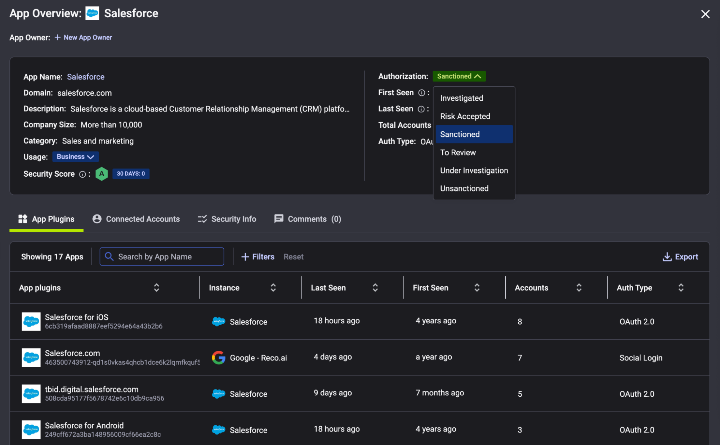Select Investigated from authorization menu

click(474, 98)
